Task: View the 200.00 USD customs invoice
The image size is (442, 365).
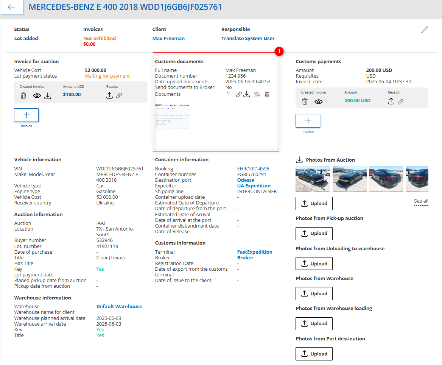Action: pyautogui.click(x=319, y=101)
